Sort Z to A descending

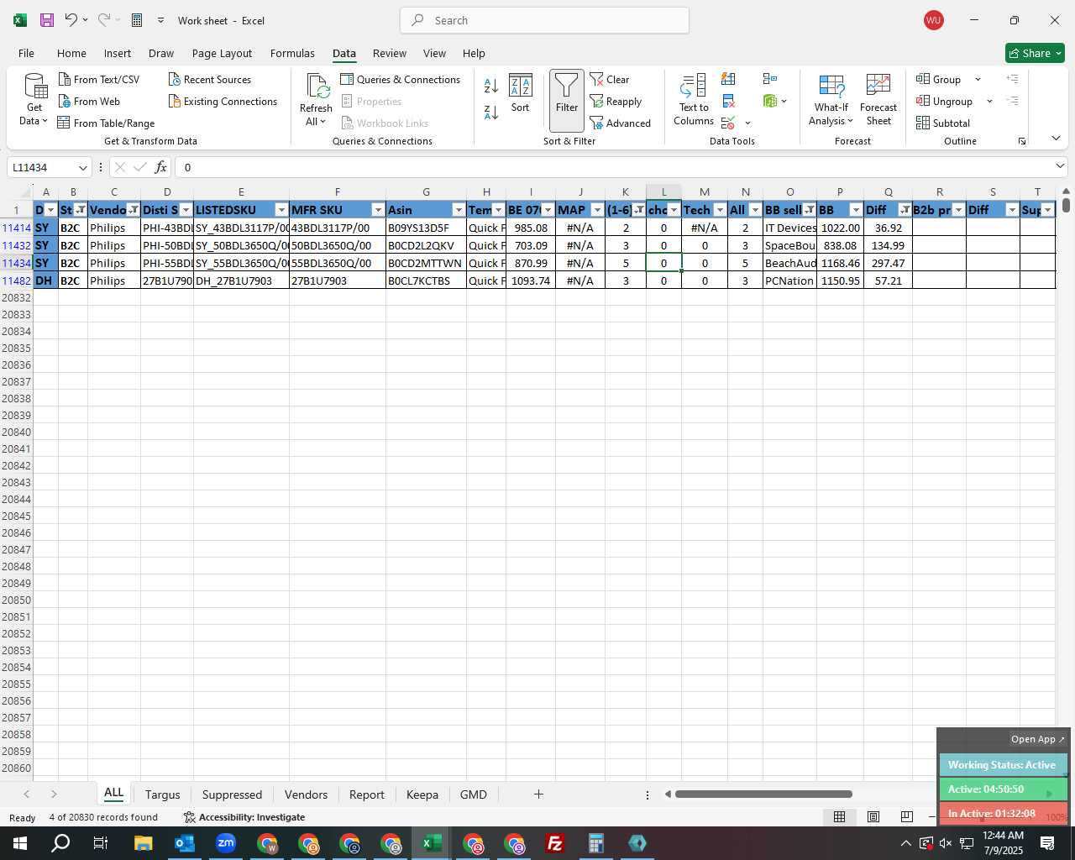coord(491,111)
